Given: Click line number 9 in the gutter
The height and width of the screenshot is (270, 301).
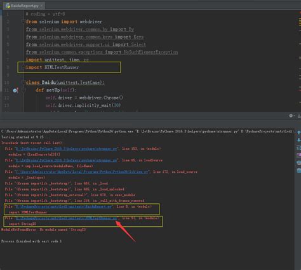Looking at the screenshot, I should coord(8,75).
